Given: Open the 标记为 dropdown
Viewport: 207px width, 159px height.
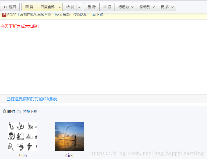Looking at the screenshot, I should (x=125, y=7).
